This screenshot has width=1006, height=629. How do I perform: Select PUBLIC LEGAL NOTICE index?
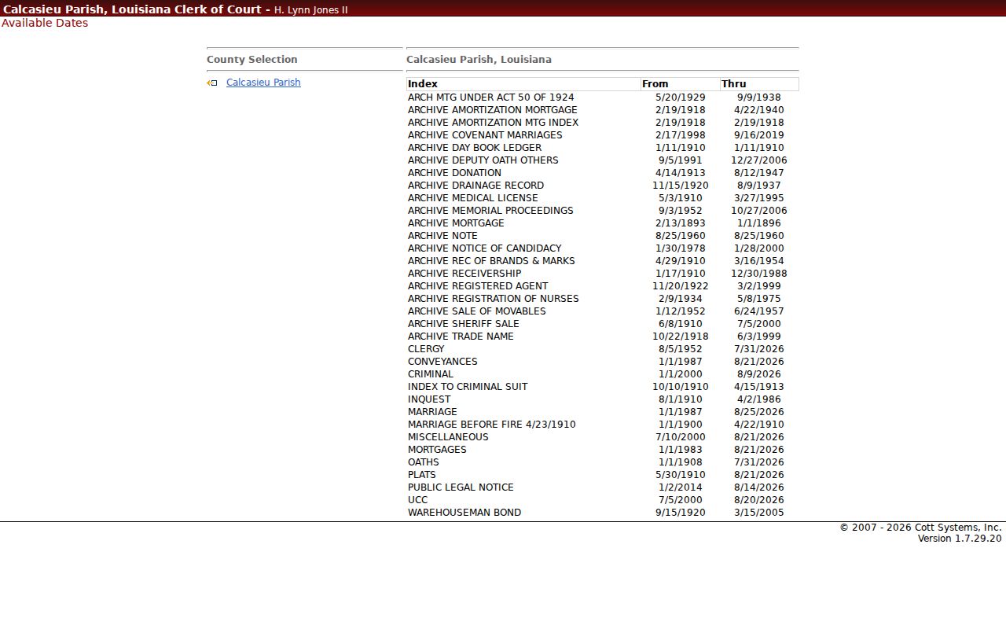click(x=461, y=487)
